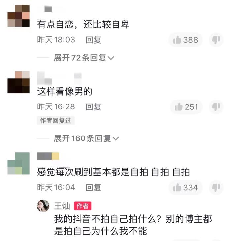Reply to the 昨天16:04 comment

[93, 188]
